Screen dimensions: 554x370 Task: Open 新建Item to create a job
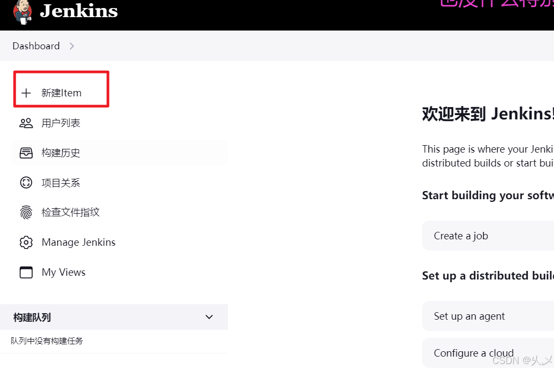pyautogui.click(x=62, y=93)
